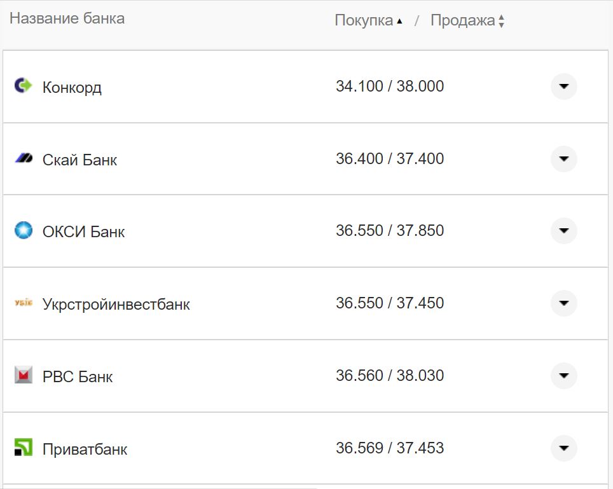Expand the Конкорд row details arrow
This screenshot has height=489, width=613.
point(563,86)
